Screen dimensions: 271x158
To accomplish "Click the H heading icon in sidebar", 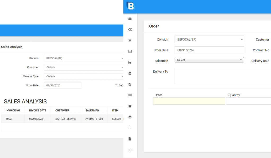I will click(130, 41).
